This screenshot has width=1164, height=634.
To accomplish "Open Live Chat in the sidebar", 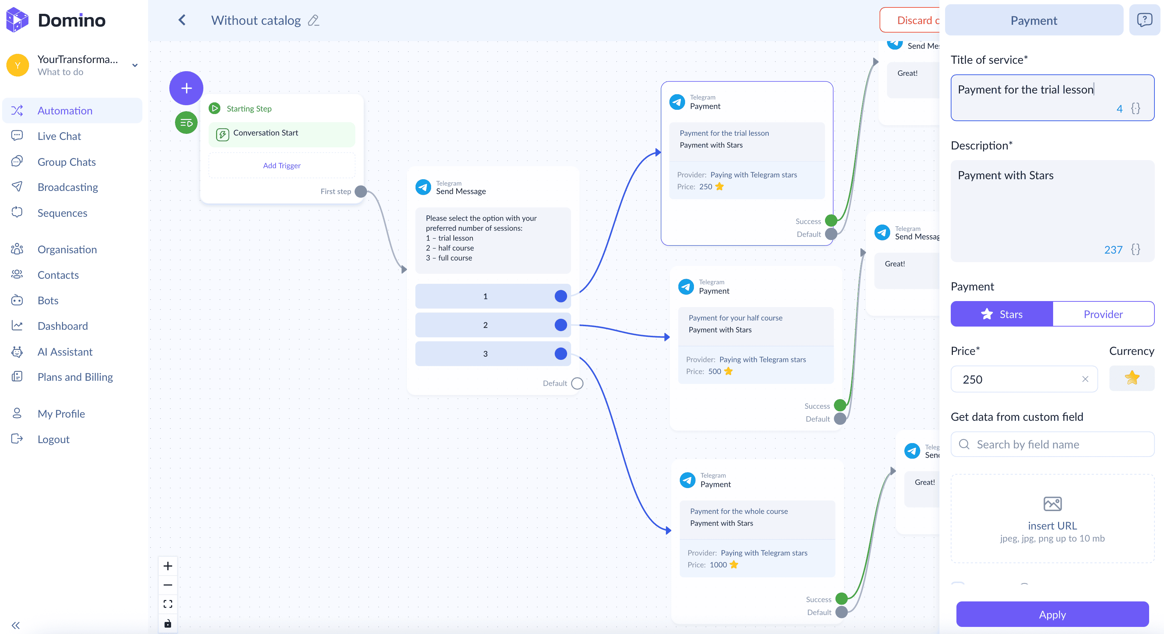I will [72, 136].
